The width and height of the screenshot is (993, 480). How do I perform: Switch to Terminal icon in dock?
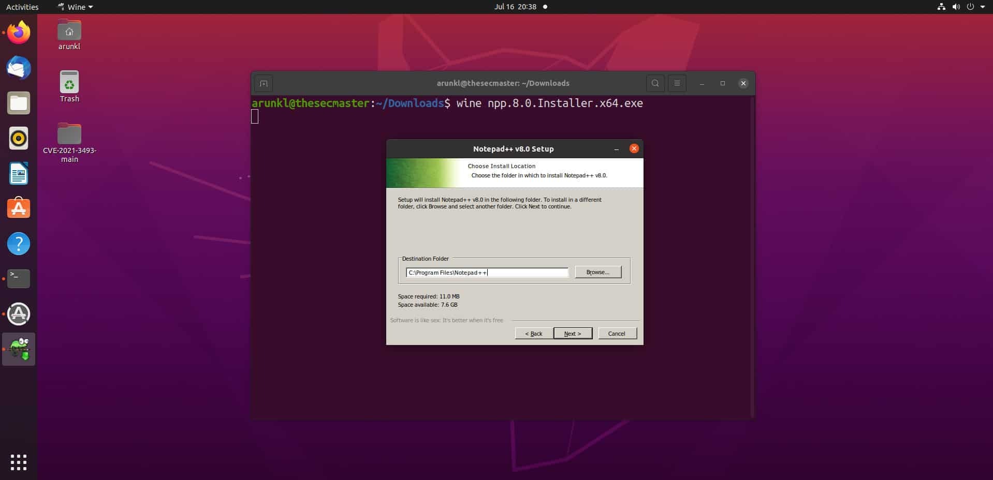tap(19, 279)
